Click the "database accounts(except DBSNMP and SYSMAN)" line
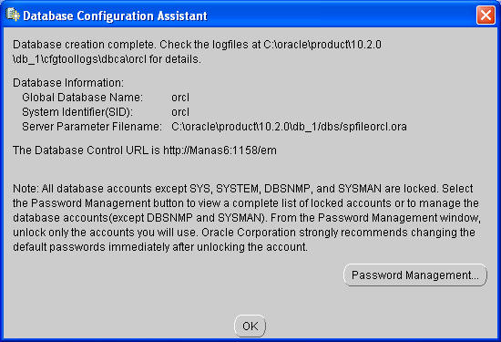 point(247,218)
